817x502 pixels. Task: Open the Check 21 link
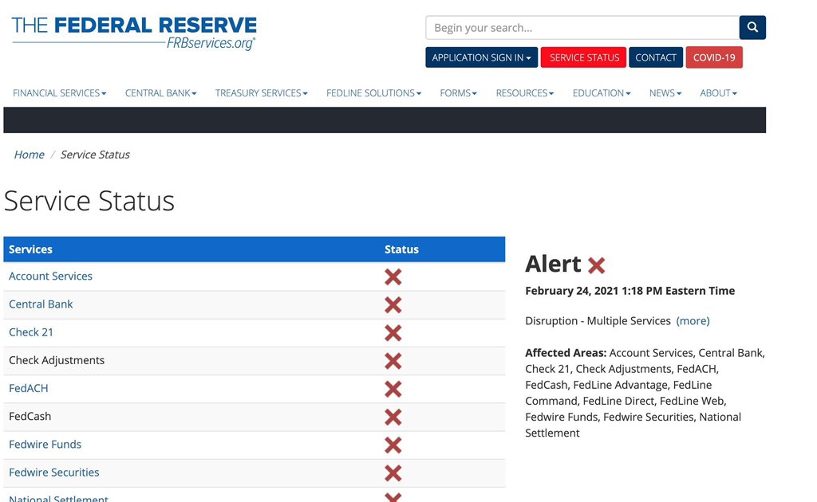(x=31, y=332)
